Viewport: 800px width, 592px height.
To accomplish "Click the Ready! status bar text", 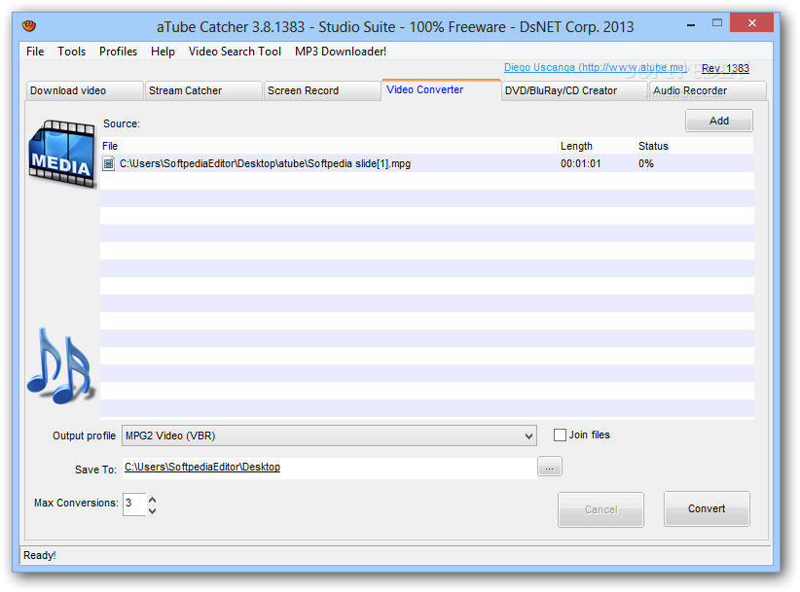I will pyautogui.click(x=39, y=555).
